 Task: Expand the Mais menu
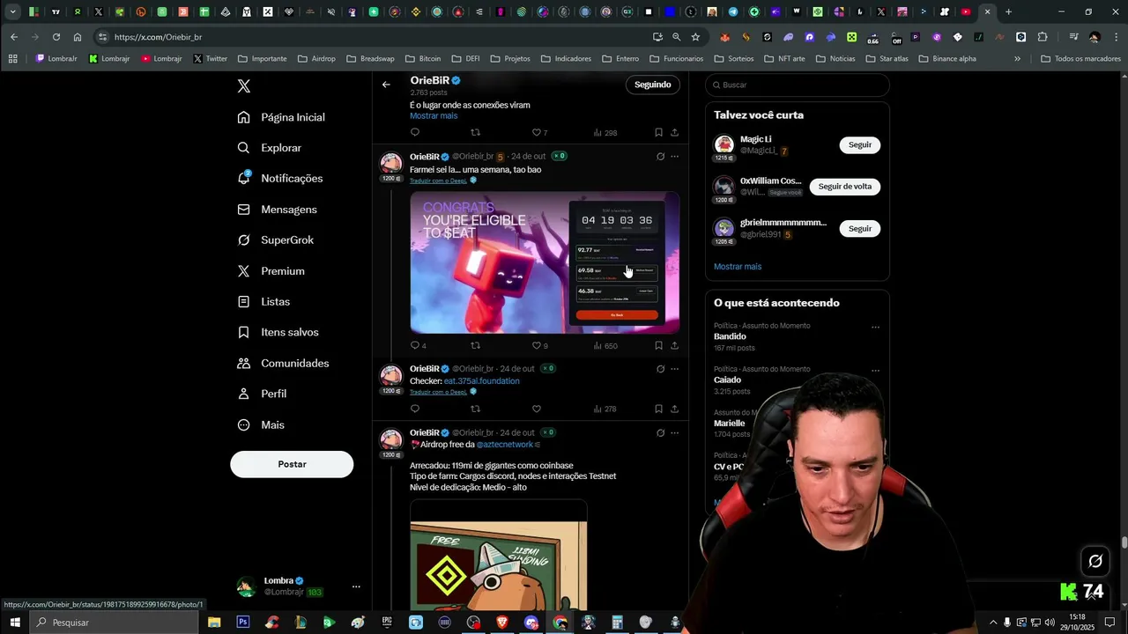pos(261,424)
